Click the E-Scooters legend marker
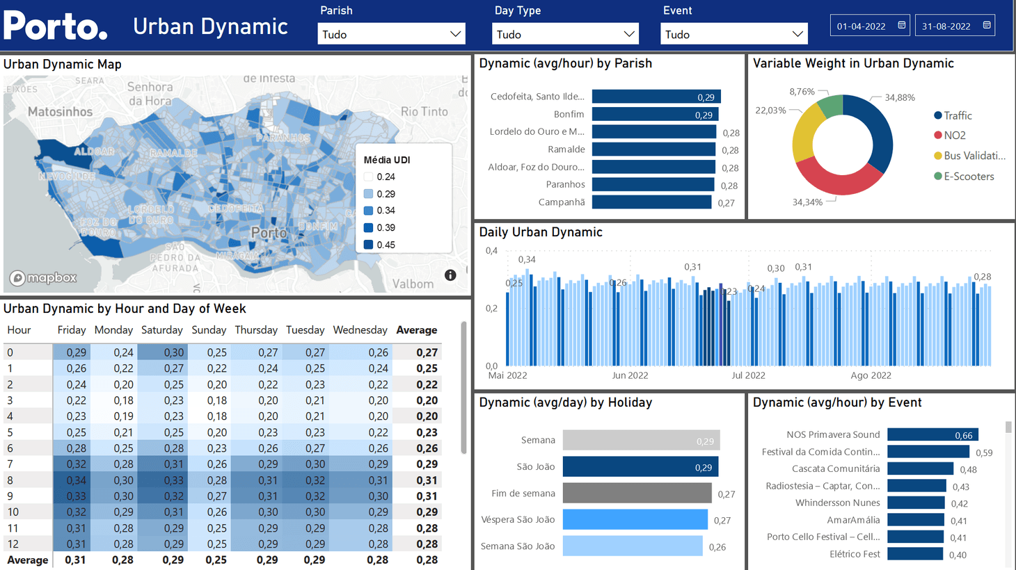Viewport: 1016px width, 570px height. [938, 176]
